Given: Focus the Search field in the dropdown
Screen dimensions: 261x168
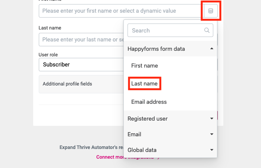Looking at the screenshot, I should (170, 30).
